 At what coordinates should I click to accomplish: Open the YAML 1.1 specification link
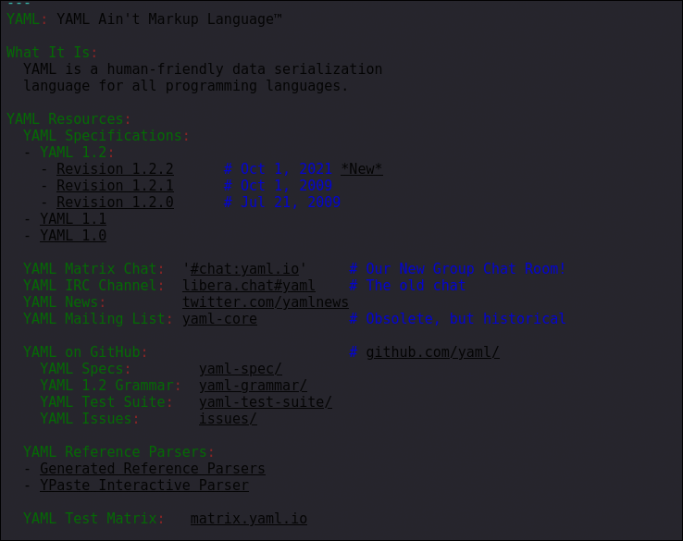73,219
